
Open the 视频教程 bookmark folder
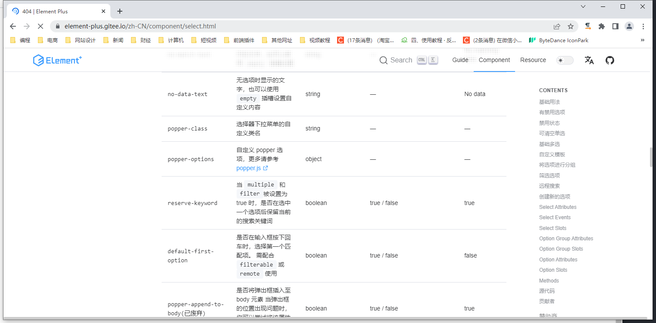pyautogui.click(x=315, y=40)
